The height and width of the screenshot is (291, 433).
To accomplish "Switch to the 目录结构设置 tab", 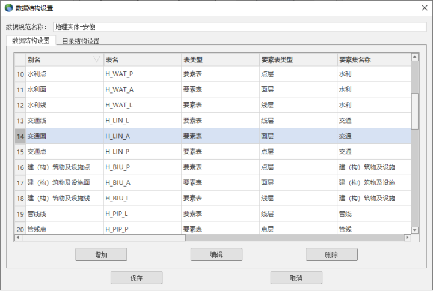I will pyautogui.click(x=81, y=41).
